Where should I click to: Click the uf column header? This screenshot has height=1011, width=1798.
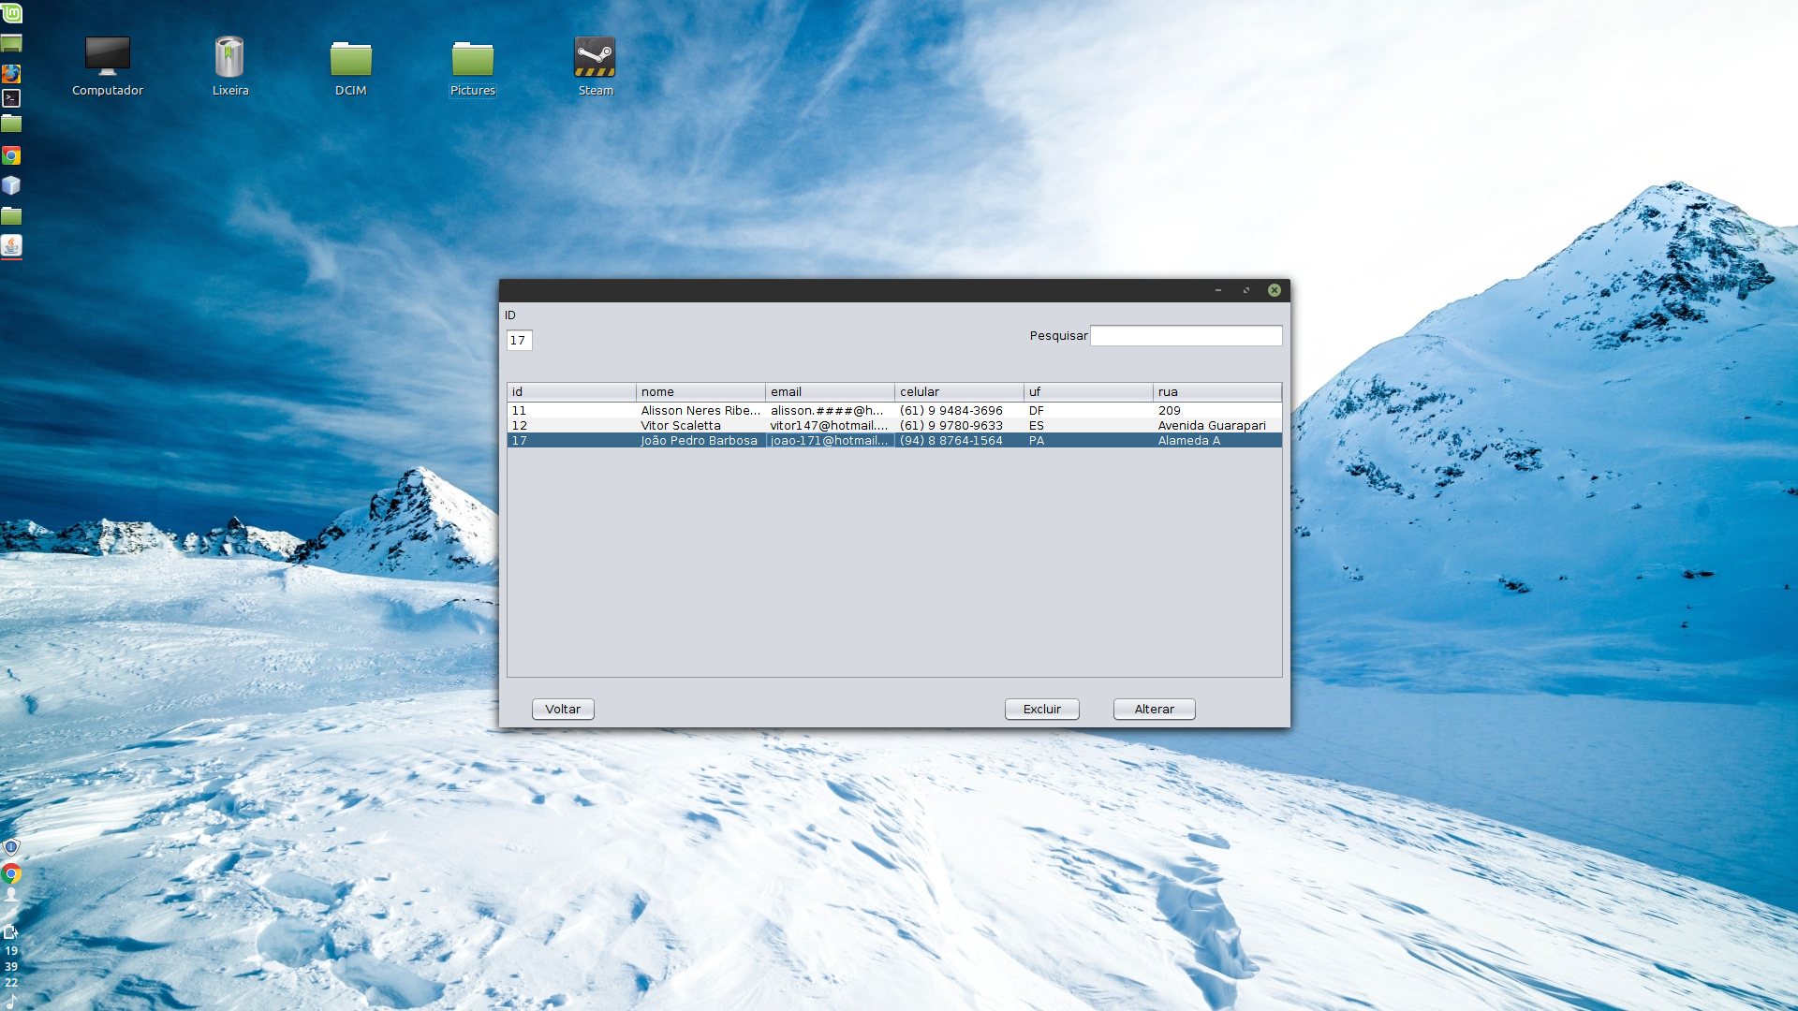point(1088,391)
